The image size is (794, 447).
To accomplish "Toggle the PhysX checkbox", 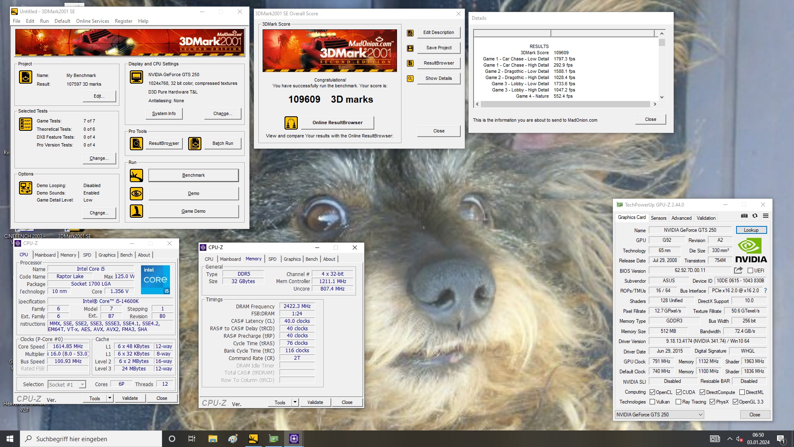I will pyautogui.click(x=712, y=402).
